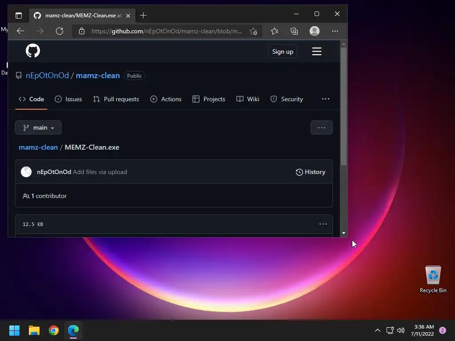
Task: Open the 12.5 KB file options menu
Action: click(x=323, y=224)
